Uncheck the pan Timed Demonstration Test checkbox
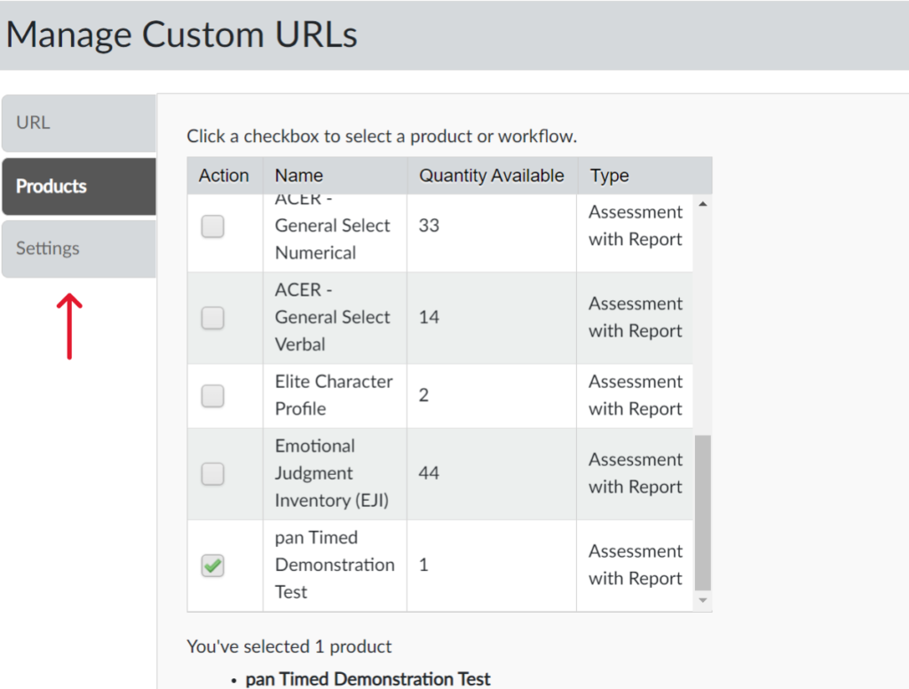The image size is (909, 689). 212,566
